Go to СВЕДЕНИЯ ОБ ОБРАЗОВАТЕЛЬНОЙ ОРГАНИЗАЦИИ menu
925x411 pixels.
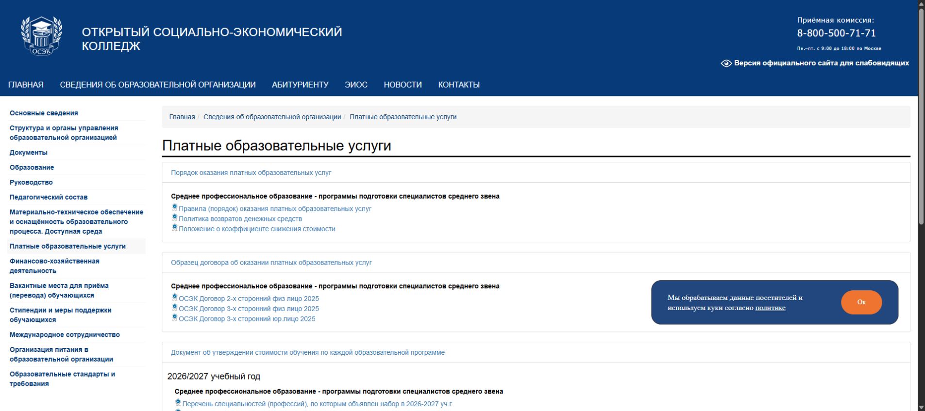click(x=158, y=85)
